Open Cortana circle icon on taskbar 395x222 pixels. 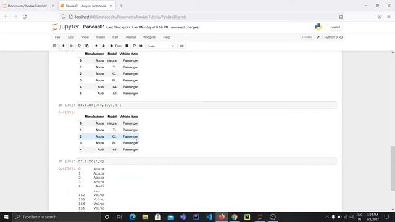click(107, 216)
